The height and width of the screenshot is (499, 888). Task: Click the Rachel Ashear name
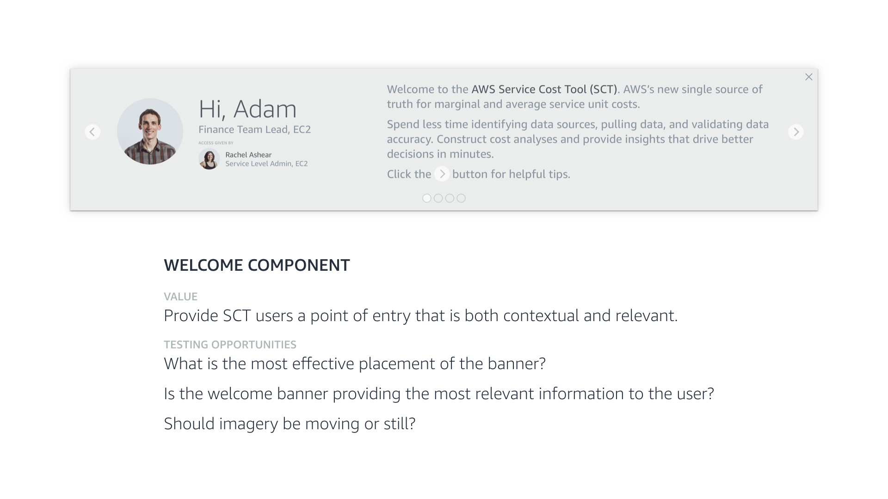(x=248, y=155)
